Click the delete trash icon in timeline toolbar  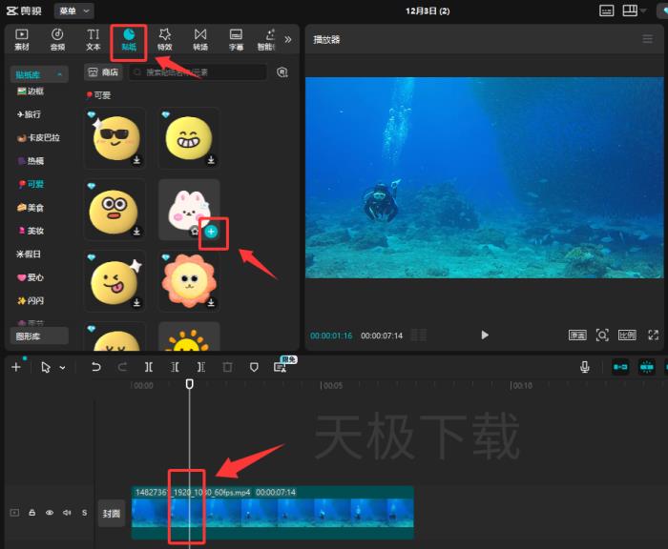point(227,367)
